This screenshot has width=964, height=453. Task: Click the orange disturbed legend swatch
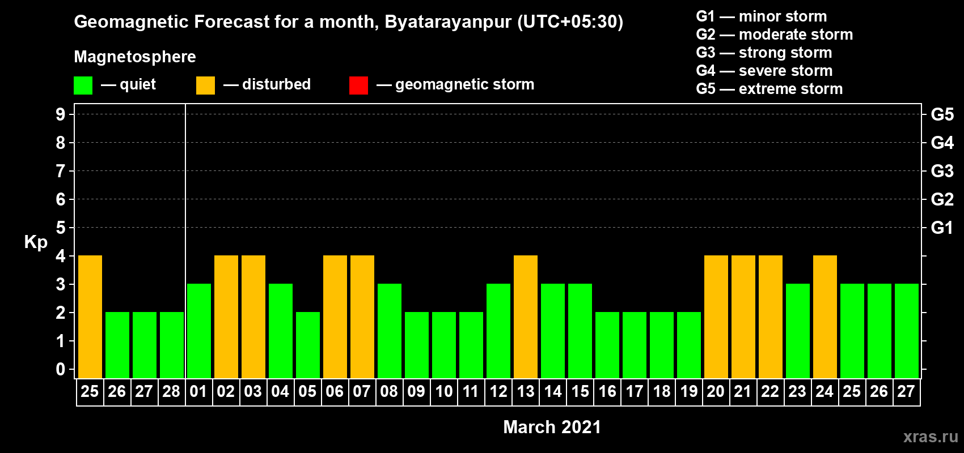tap(205, 86)
